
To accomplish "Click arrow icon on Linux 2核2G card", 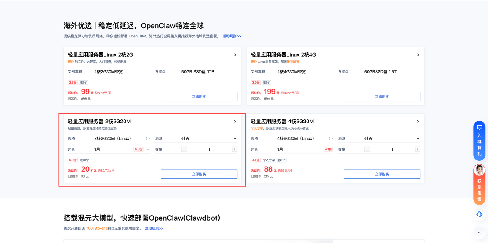I will click(x=235, y=55).
